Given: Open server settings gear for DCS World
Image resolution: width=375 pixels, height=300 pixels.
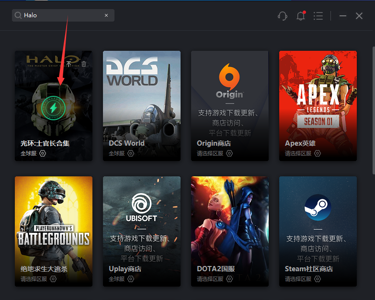Looking at the screenshot, I should pyautogui.click(x=131, y=153).
